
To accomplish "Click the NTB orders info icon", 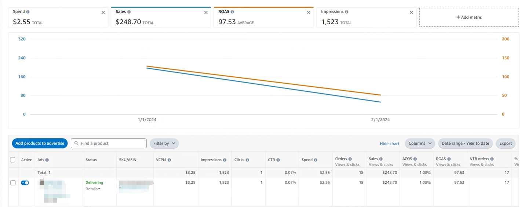I will 492,159.
